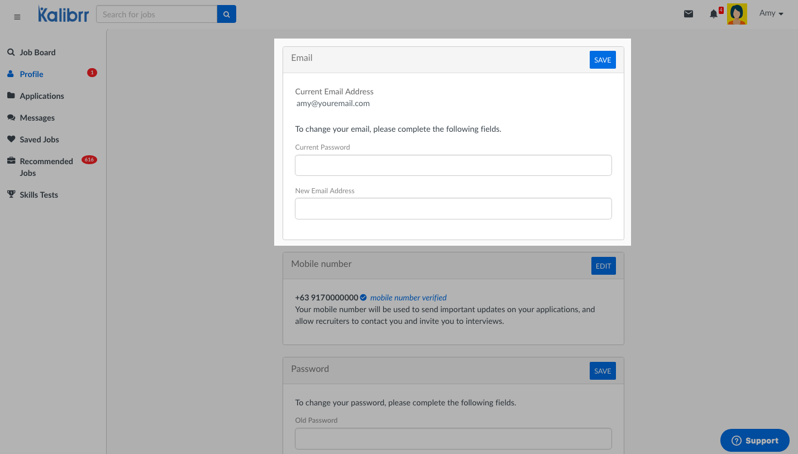The height and width of the screenshot is (454, 798).
Task: Click the hamburger menu icon
Action: [17, 17]
